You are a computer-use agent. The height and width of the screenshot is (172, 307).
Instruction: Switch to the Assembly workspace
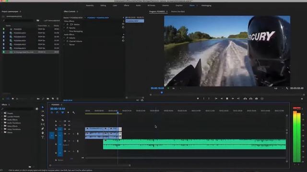[x=90, y=5]
